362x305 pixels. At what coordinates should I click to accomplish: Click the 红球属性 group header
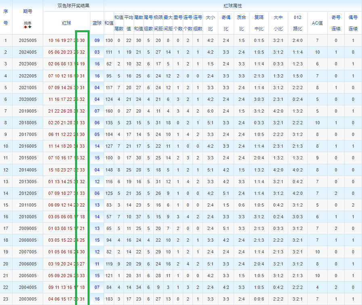(232, 6)
